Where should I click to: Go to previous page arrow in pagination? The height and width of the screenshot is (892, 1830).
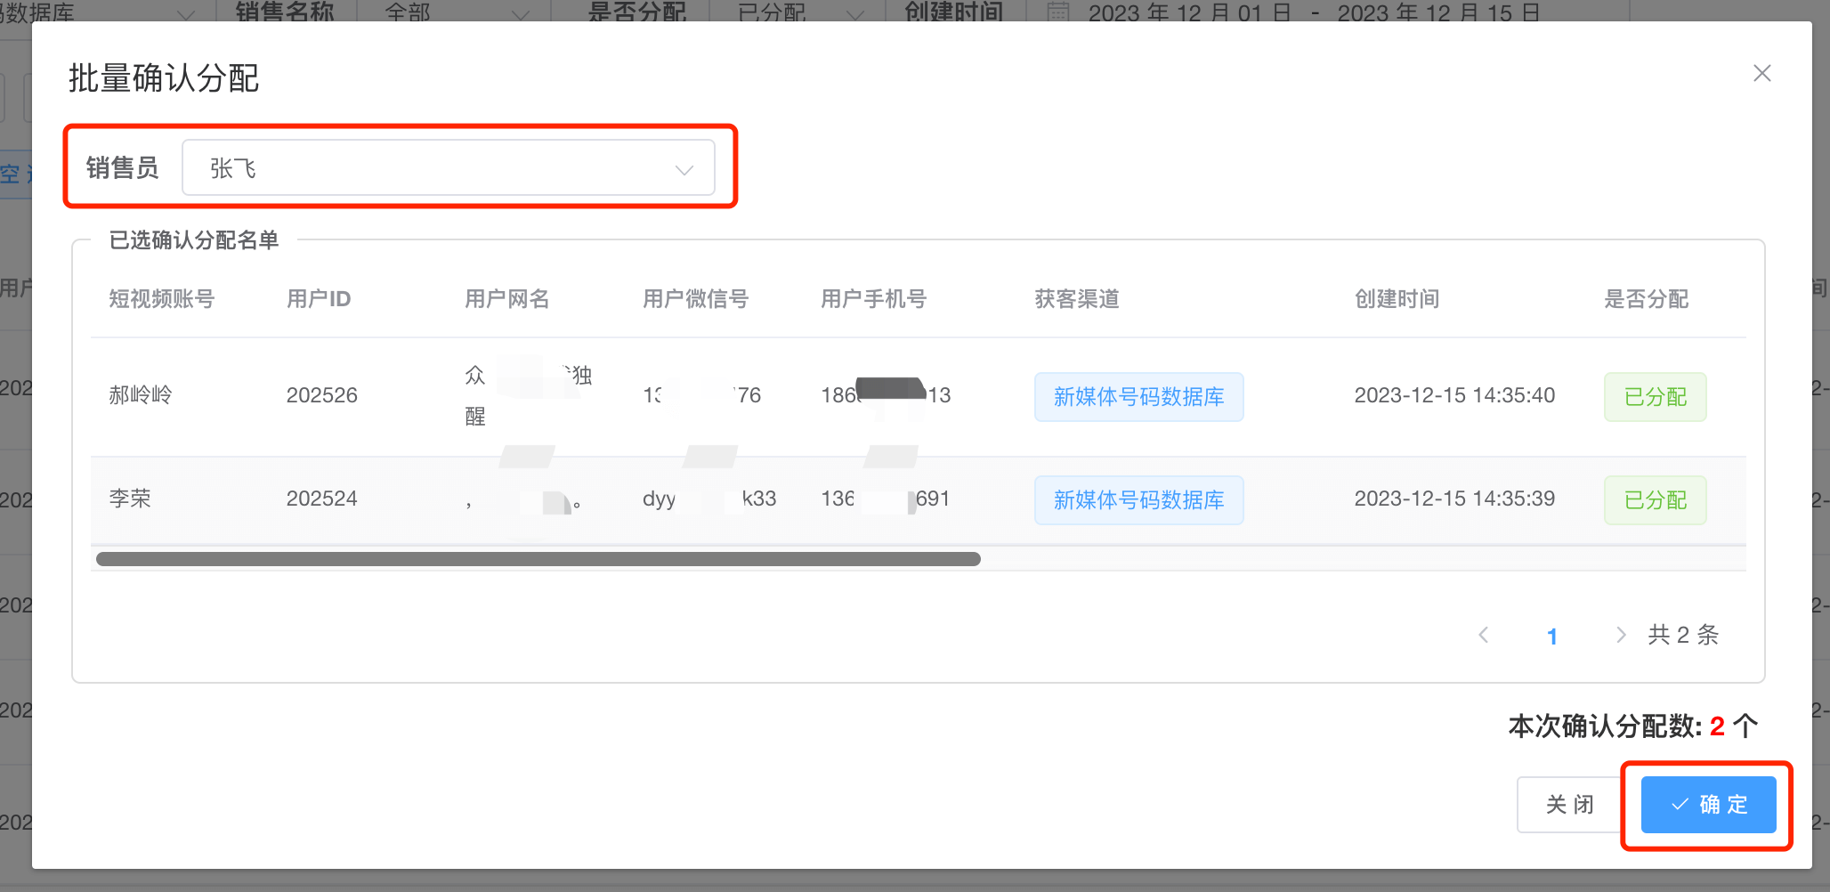pyautogui.click(x=1484, y=635)
